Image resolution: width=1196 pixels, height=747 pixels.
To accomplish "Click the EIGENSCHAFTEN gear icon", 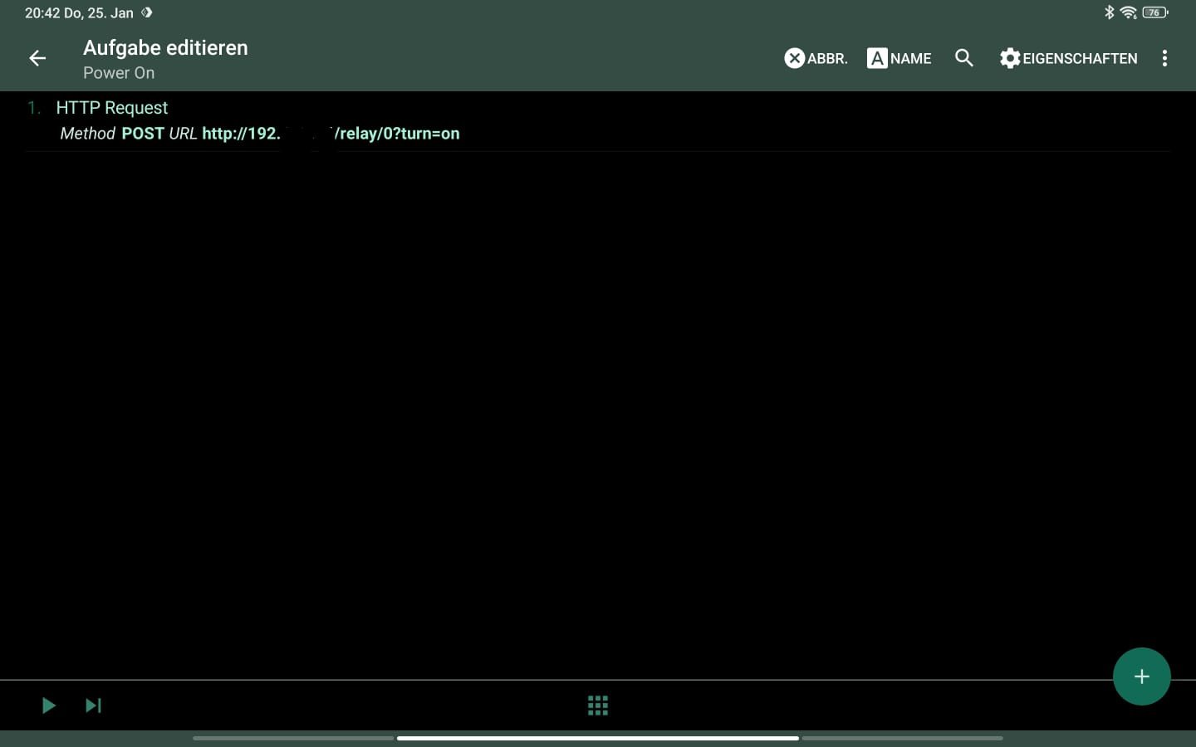I will coord(1009,58).
